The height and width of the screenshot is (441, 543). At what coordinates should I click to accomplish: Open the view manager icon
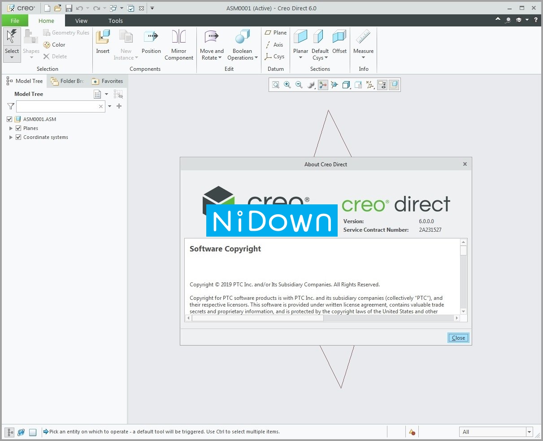point(358,85)
